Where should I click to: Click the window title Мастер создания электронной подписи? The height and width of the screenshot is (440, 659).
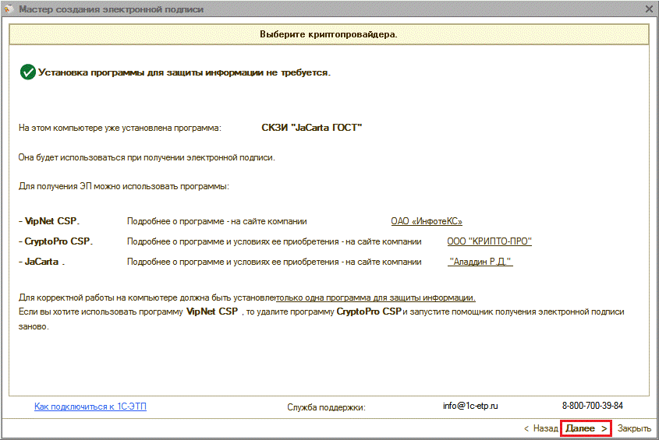click(x=111, y=9)
